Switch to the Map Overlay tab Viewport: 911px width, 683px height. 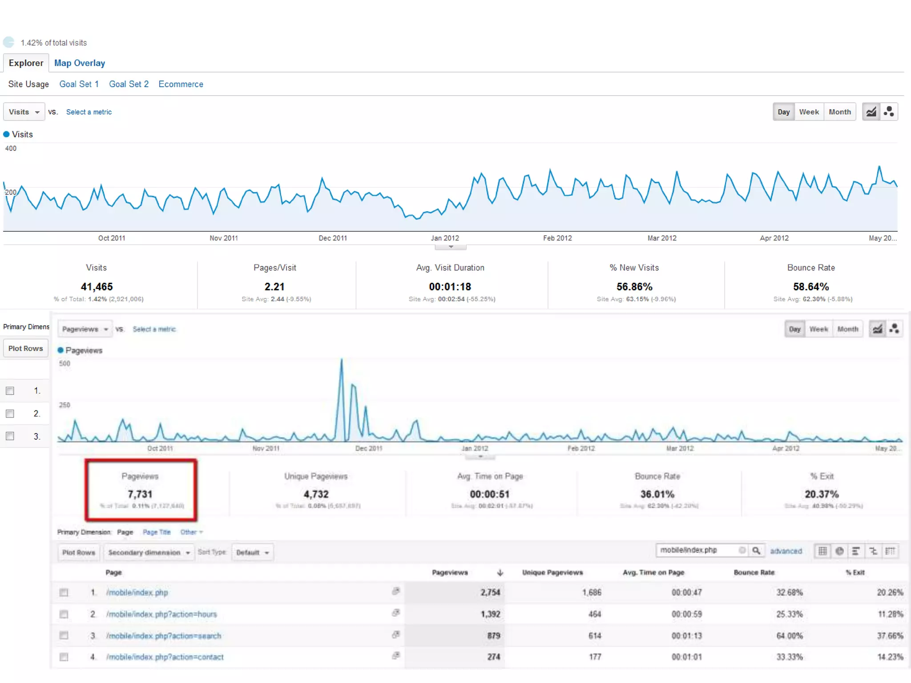[x=80, y=63]
